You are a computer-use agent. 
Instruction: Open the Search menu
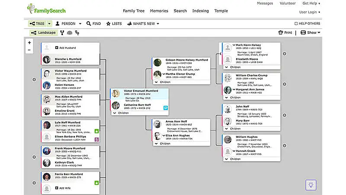coord(180,11)
